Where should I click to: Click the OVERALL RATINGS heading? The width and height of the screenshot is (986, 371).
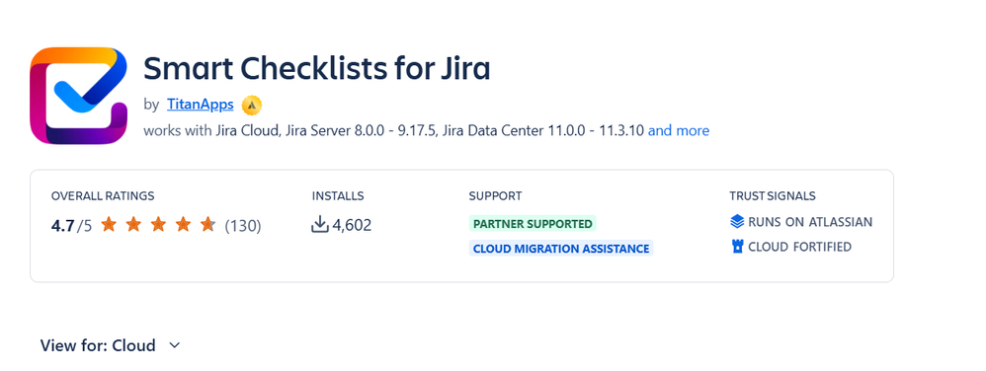[x=103, y=195]
